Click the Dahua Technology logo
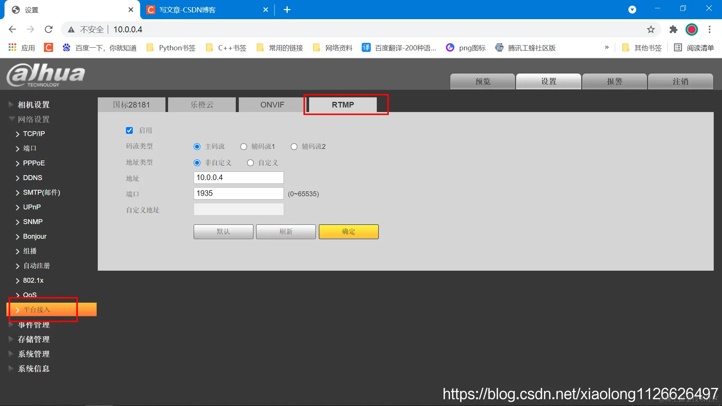 click(46, 75)
